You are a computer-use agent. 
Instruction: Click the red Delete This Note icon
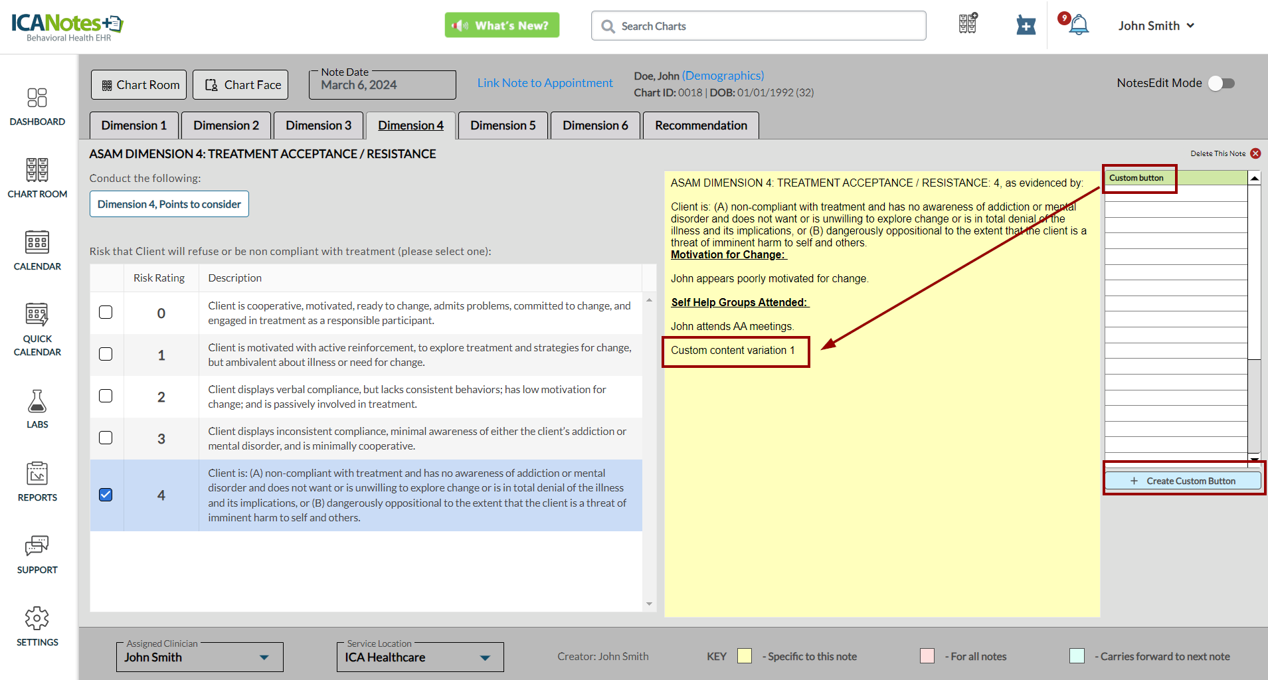tap(1255, 153)
